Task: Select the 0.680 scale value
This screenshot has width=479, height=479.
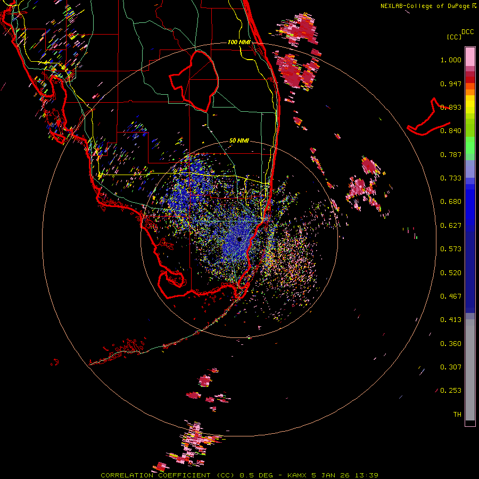Action: (451, 202)
